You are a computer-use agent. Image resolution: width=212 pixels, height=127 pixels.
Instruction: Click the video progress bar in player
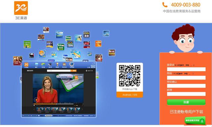(x=54, y=104)
